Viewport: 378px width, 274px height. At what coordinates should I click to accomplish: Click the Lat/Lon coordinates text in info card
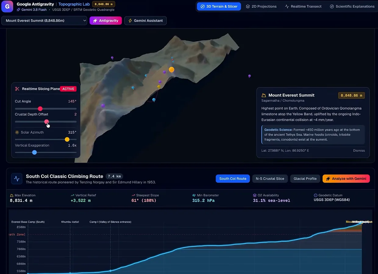(285, 150)
